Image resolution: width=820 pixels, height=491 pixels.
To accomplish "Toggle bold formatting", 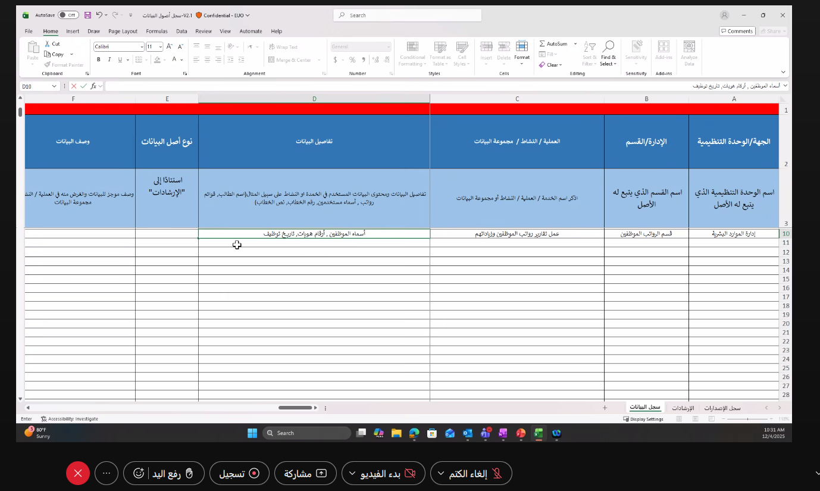I will coord(99,60).
